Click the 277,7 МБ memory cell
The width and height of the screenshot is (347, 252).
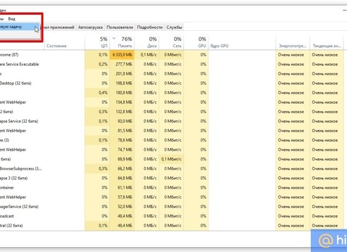pyautogui.click(x=122, y=64)
